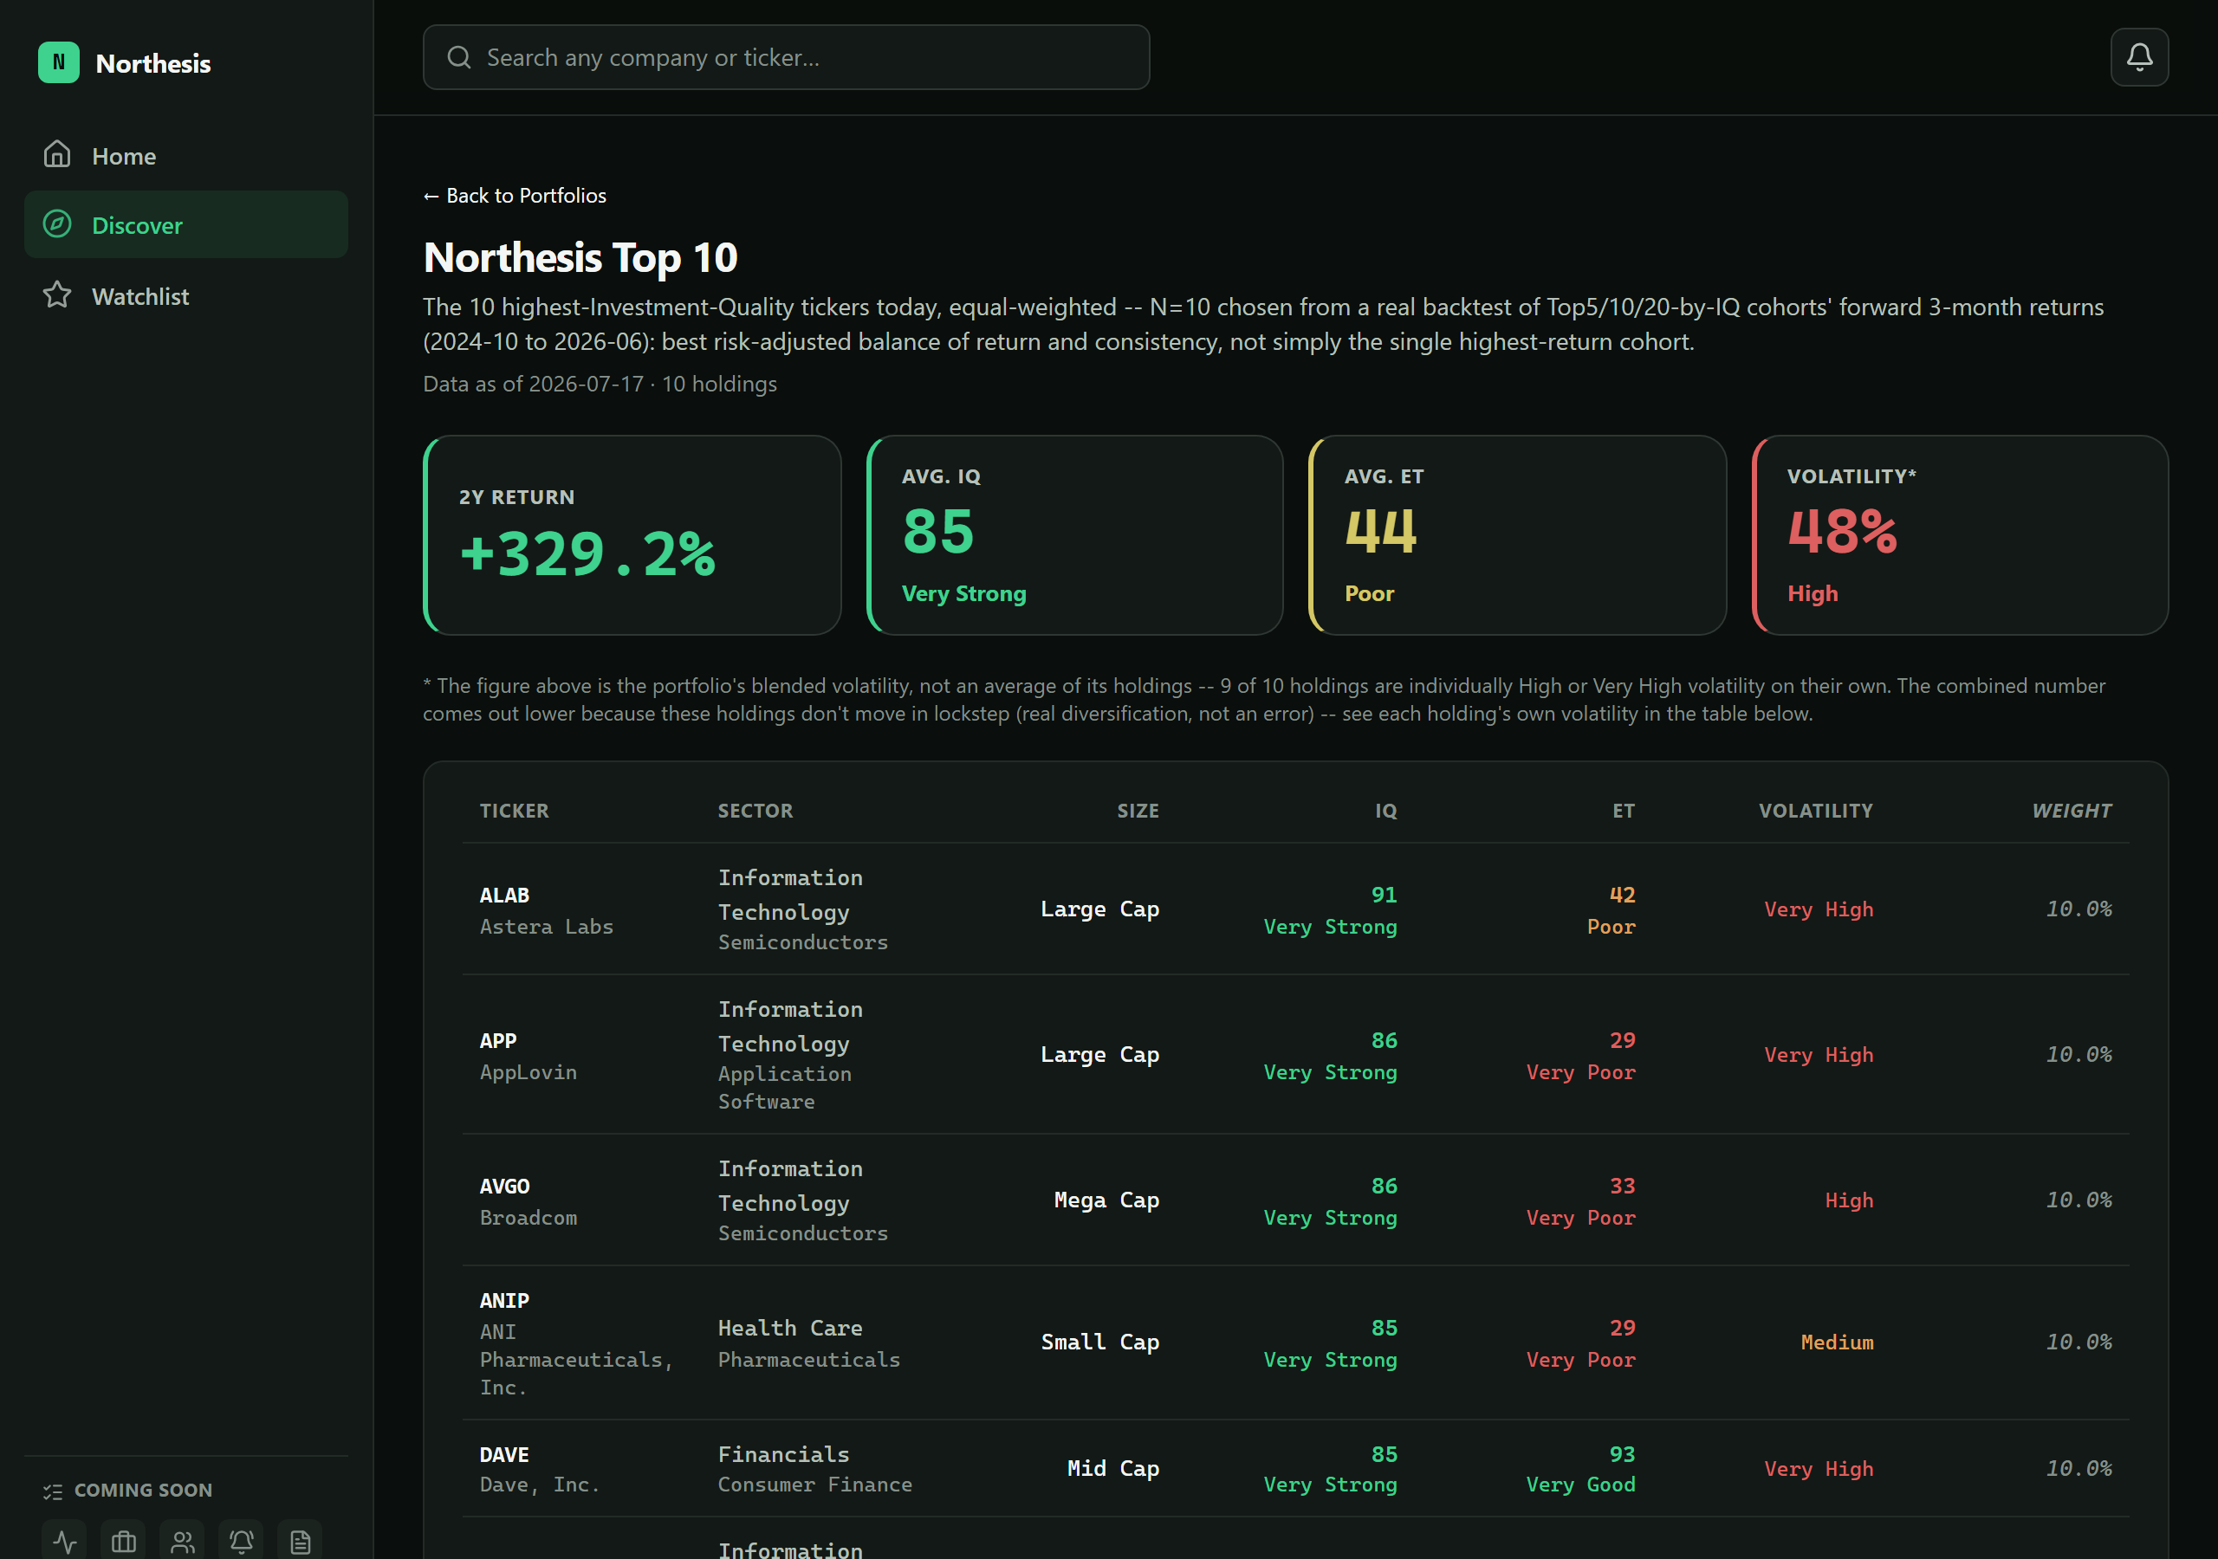
Task: Click the Astera Labs company name
Action: point(547,927)
